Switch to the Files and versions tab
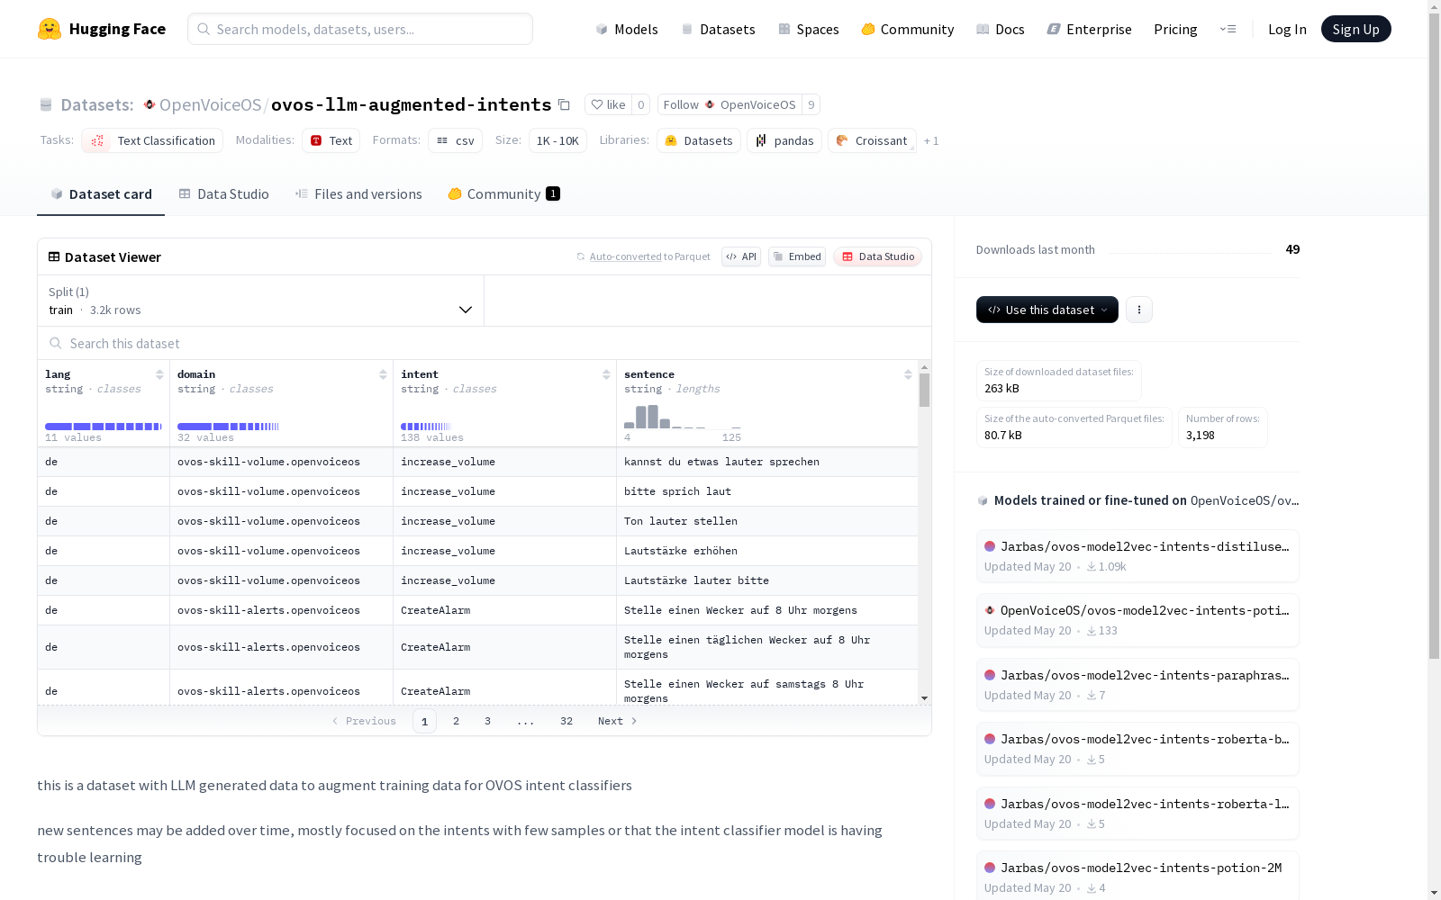1441x900 pixels. point(358,194)
